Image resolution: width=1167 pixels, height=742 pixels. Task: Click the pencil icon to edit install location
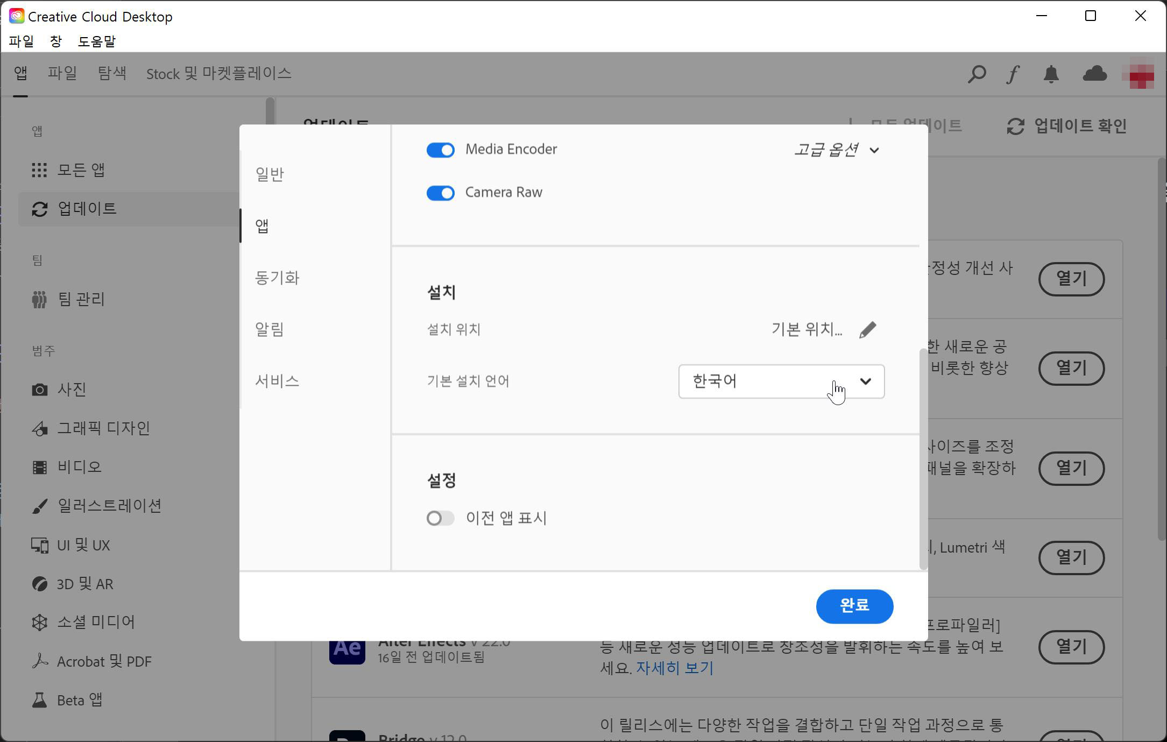tap(867, 329)
